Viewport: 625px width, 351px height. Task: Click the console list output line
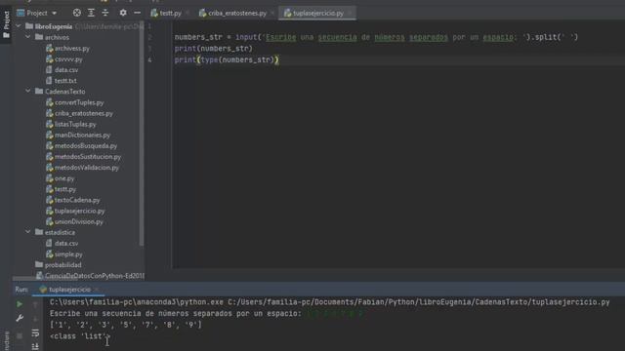126,325
